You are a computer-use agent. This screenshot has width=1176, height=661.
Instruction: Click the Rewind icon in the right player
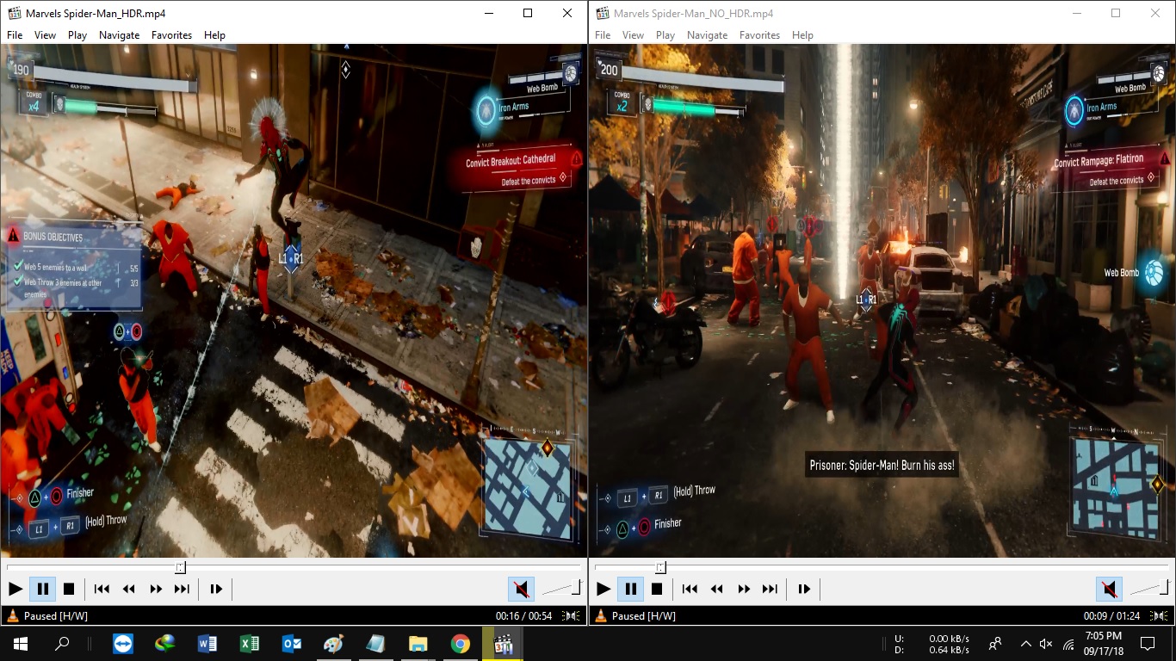point(716,589)
